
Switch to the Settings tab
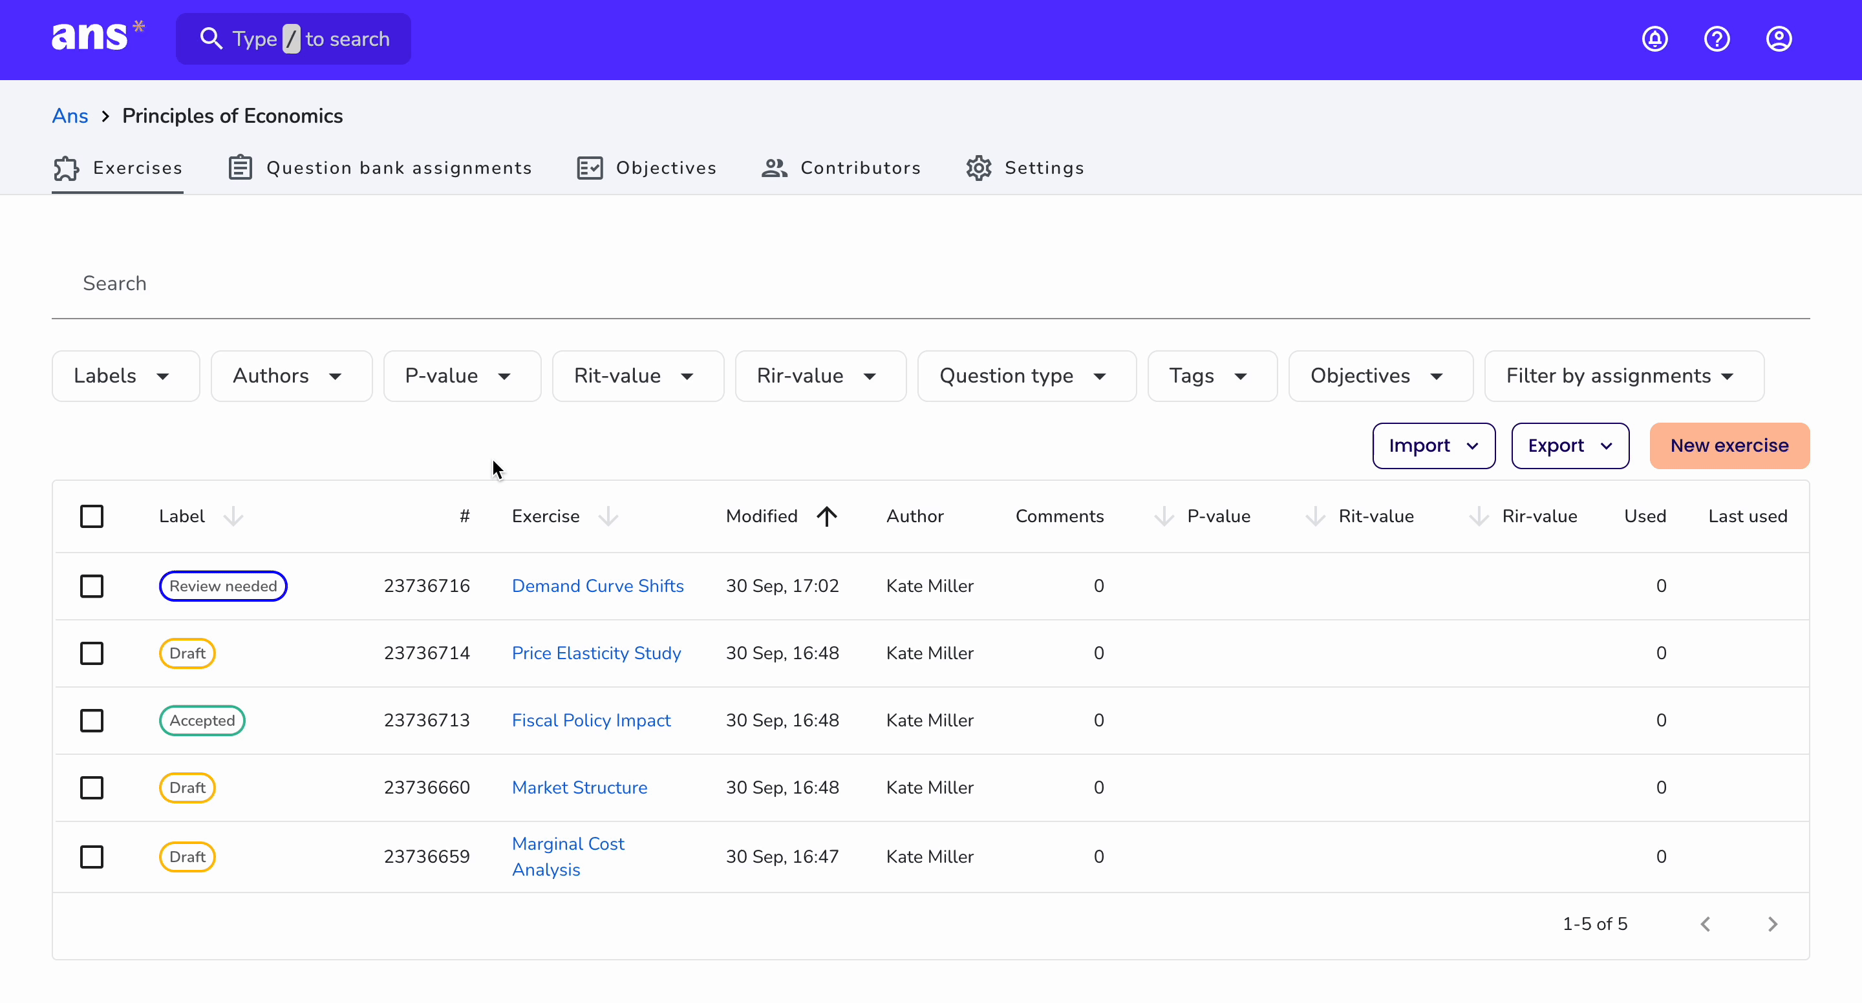coord(1025,167)
